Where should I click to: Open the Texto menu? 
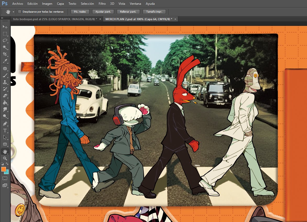[x=72, y=3]
